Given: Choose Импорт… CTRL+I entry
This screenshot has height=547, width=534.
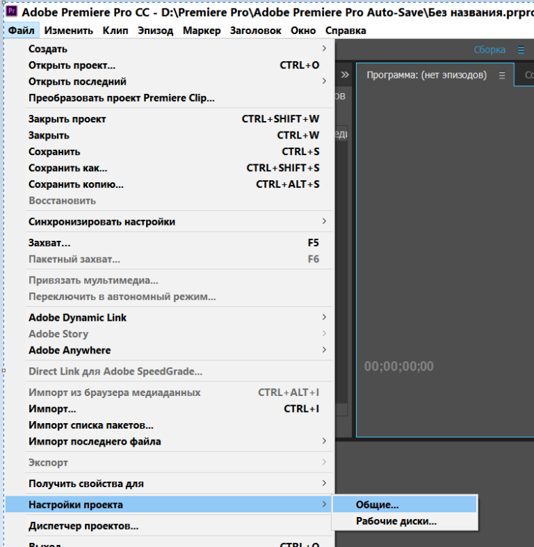Looking at the screenshot, I should (169, 409).
